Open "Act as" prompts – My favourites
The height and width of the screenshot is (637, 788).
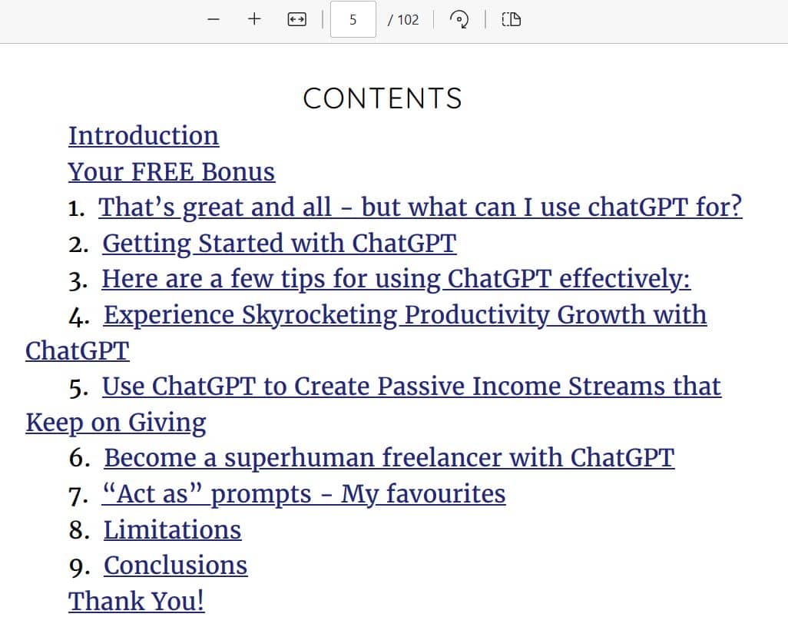pyautogui.click(x=303, y=494)
